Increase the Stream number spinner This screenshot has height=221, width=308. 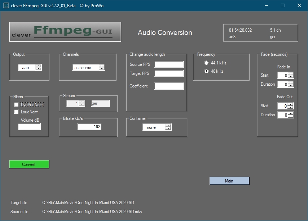(x=82, y=102)
